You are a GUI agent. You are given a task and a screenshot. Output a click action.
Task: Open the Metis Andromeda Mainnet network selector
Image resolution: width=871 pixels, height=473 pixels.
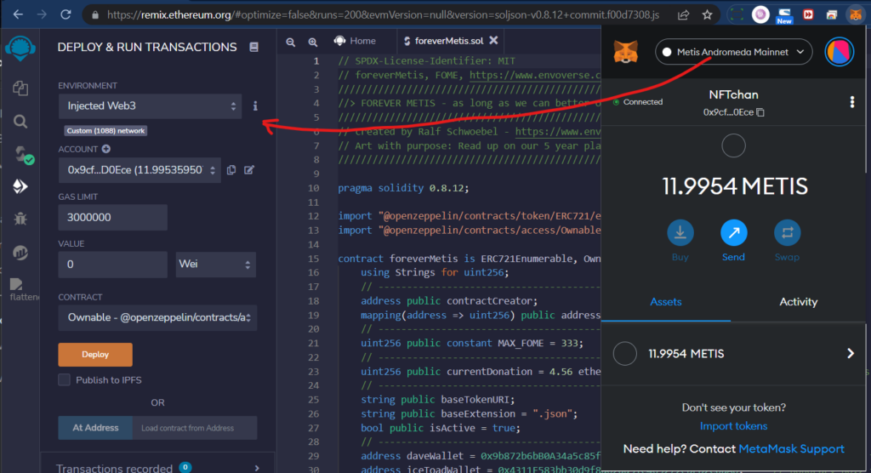click(733, 53)
